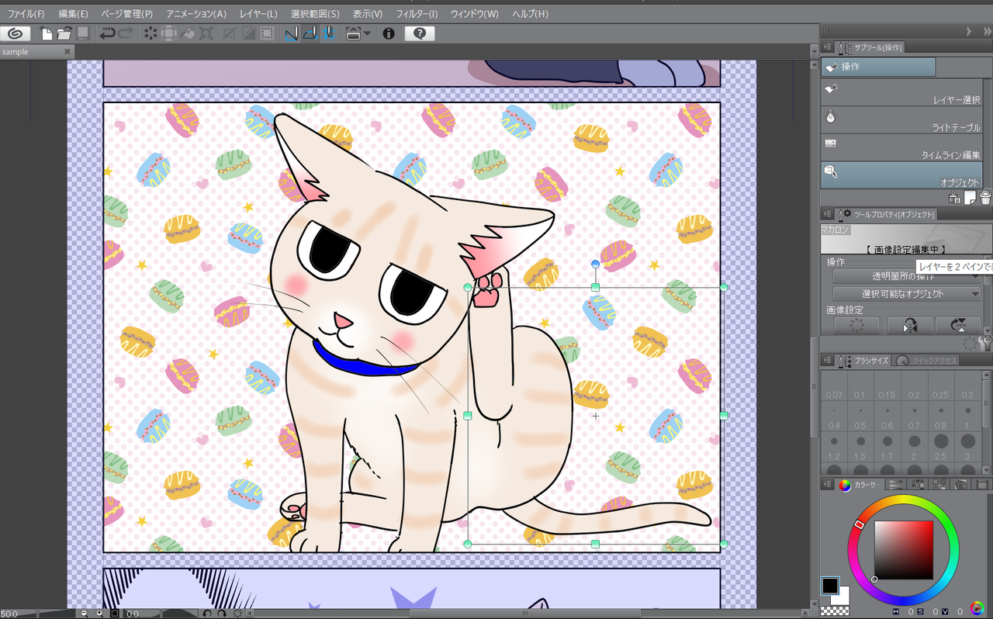Open the アニメーション(A) menu

click(196, 14)
